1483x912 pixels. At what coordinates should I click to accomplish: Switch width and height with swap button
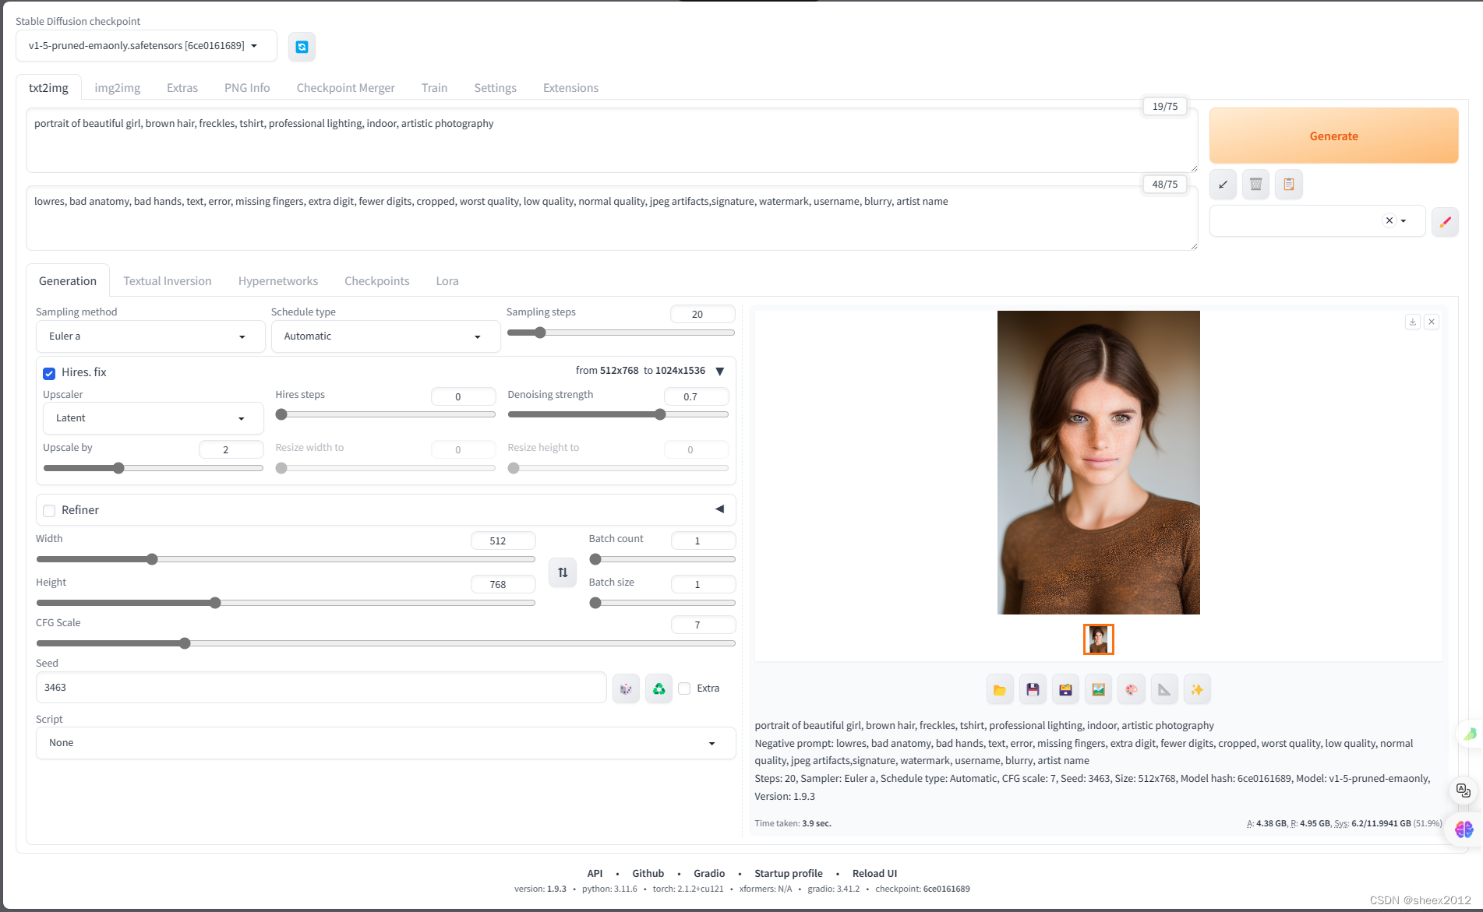tap(563, 572)
